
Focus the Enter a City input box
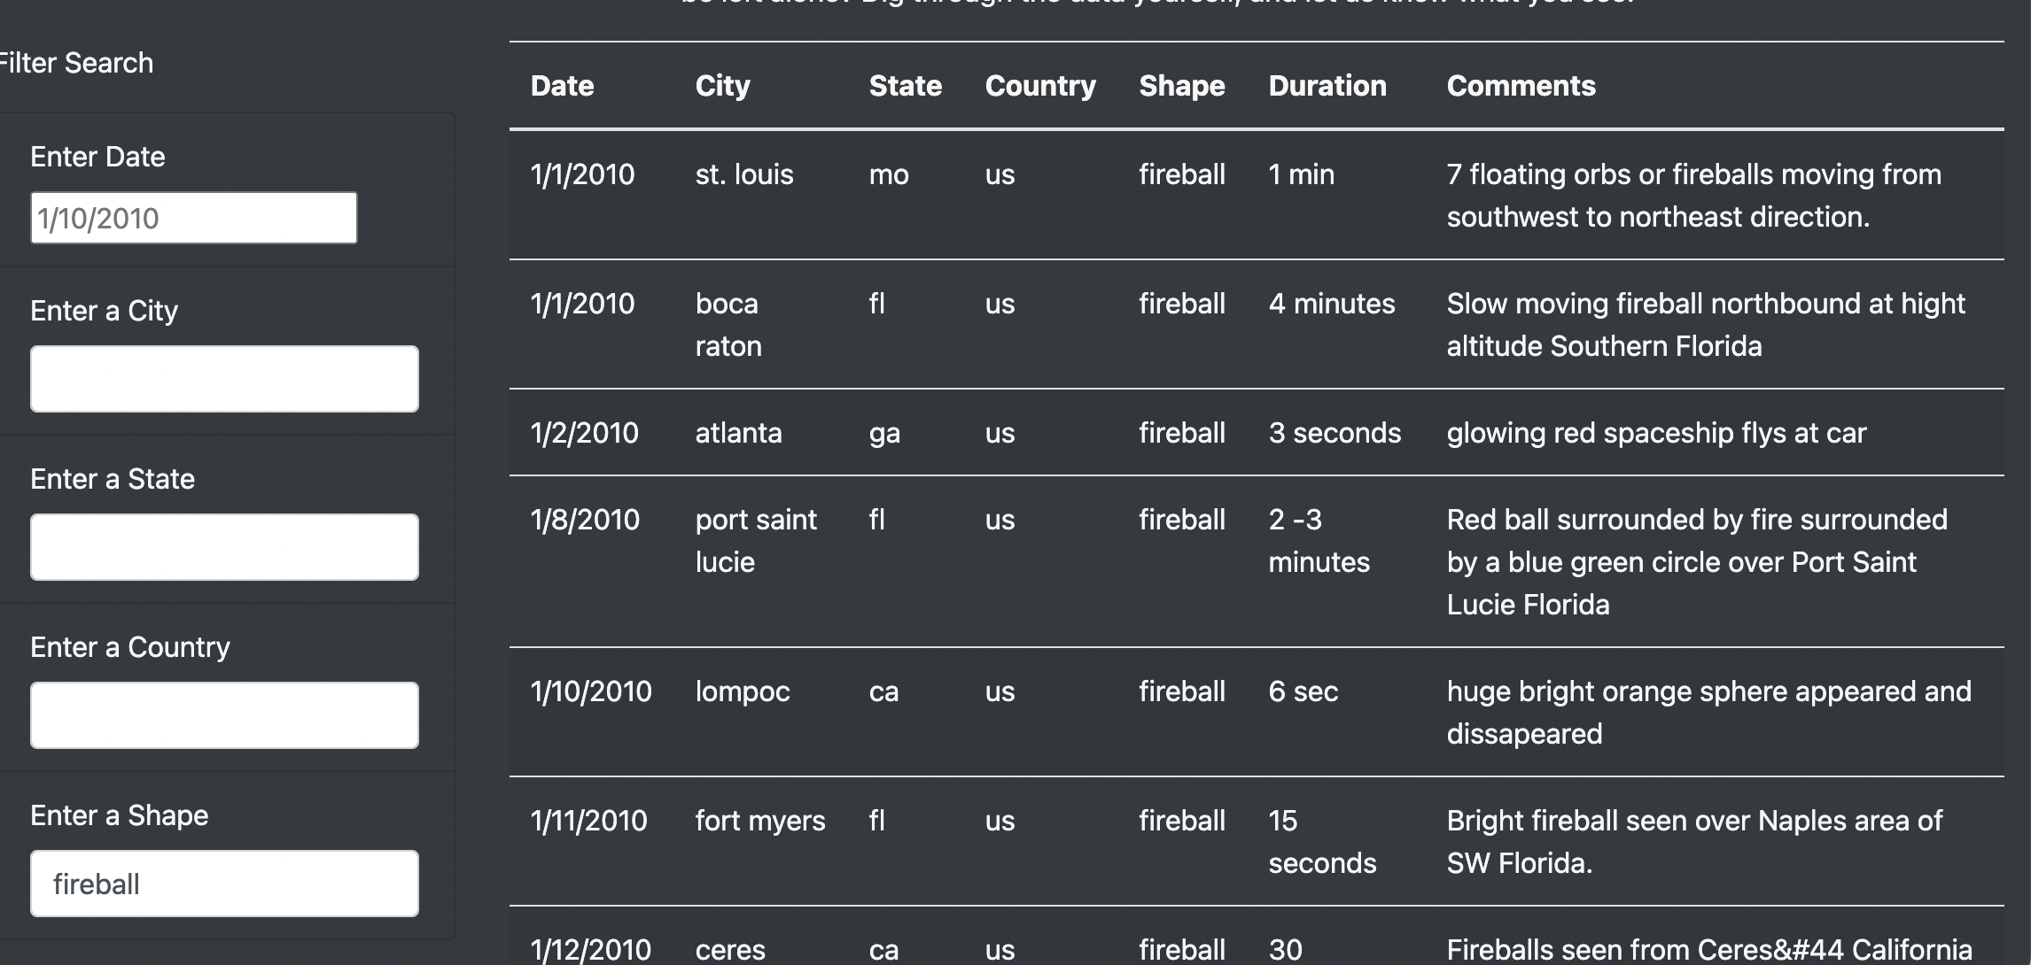(x=224, y=379)
